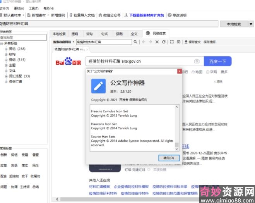Switch to the 提纲 tab
Image resolution: width=255 pixels, height=203 pixels.
[x=75, y=34]
